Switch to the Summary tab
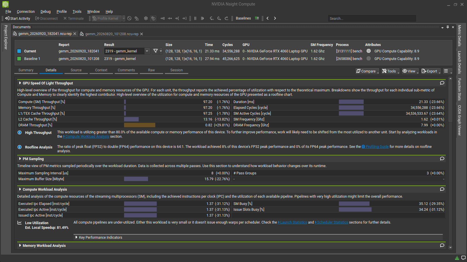 pyautogui.click(x=26, y=70)
